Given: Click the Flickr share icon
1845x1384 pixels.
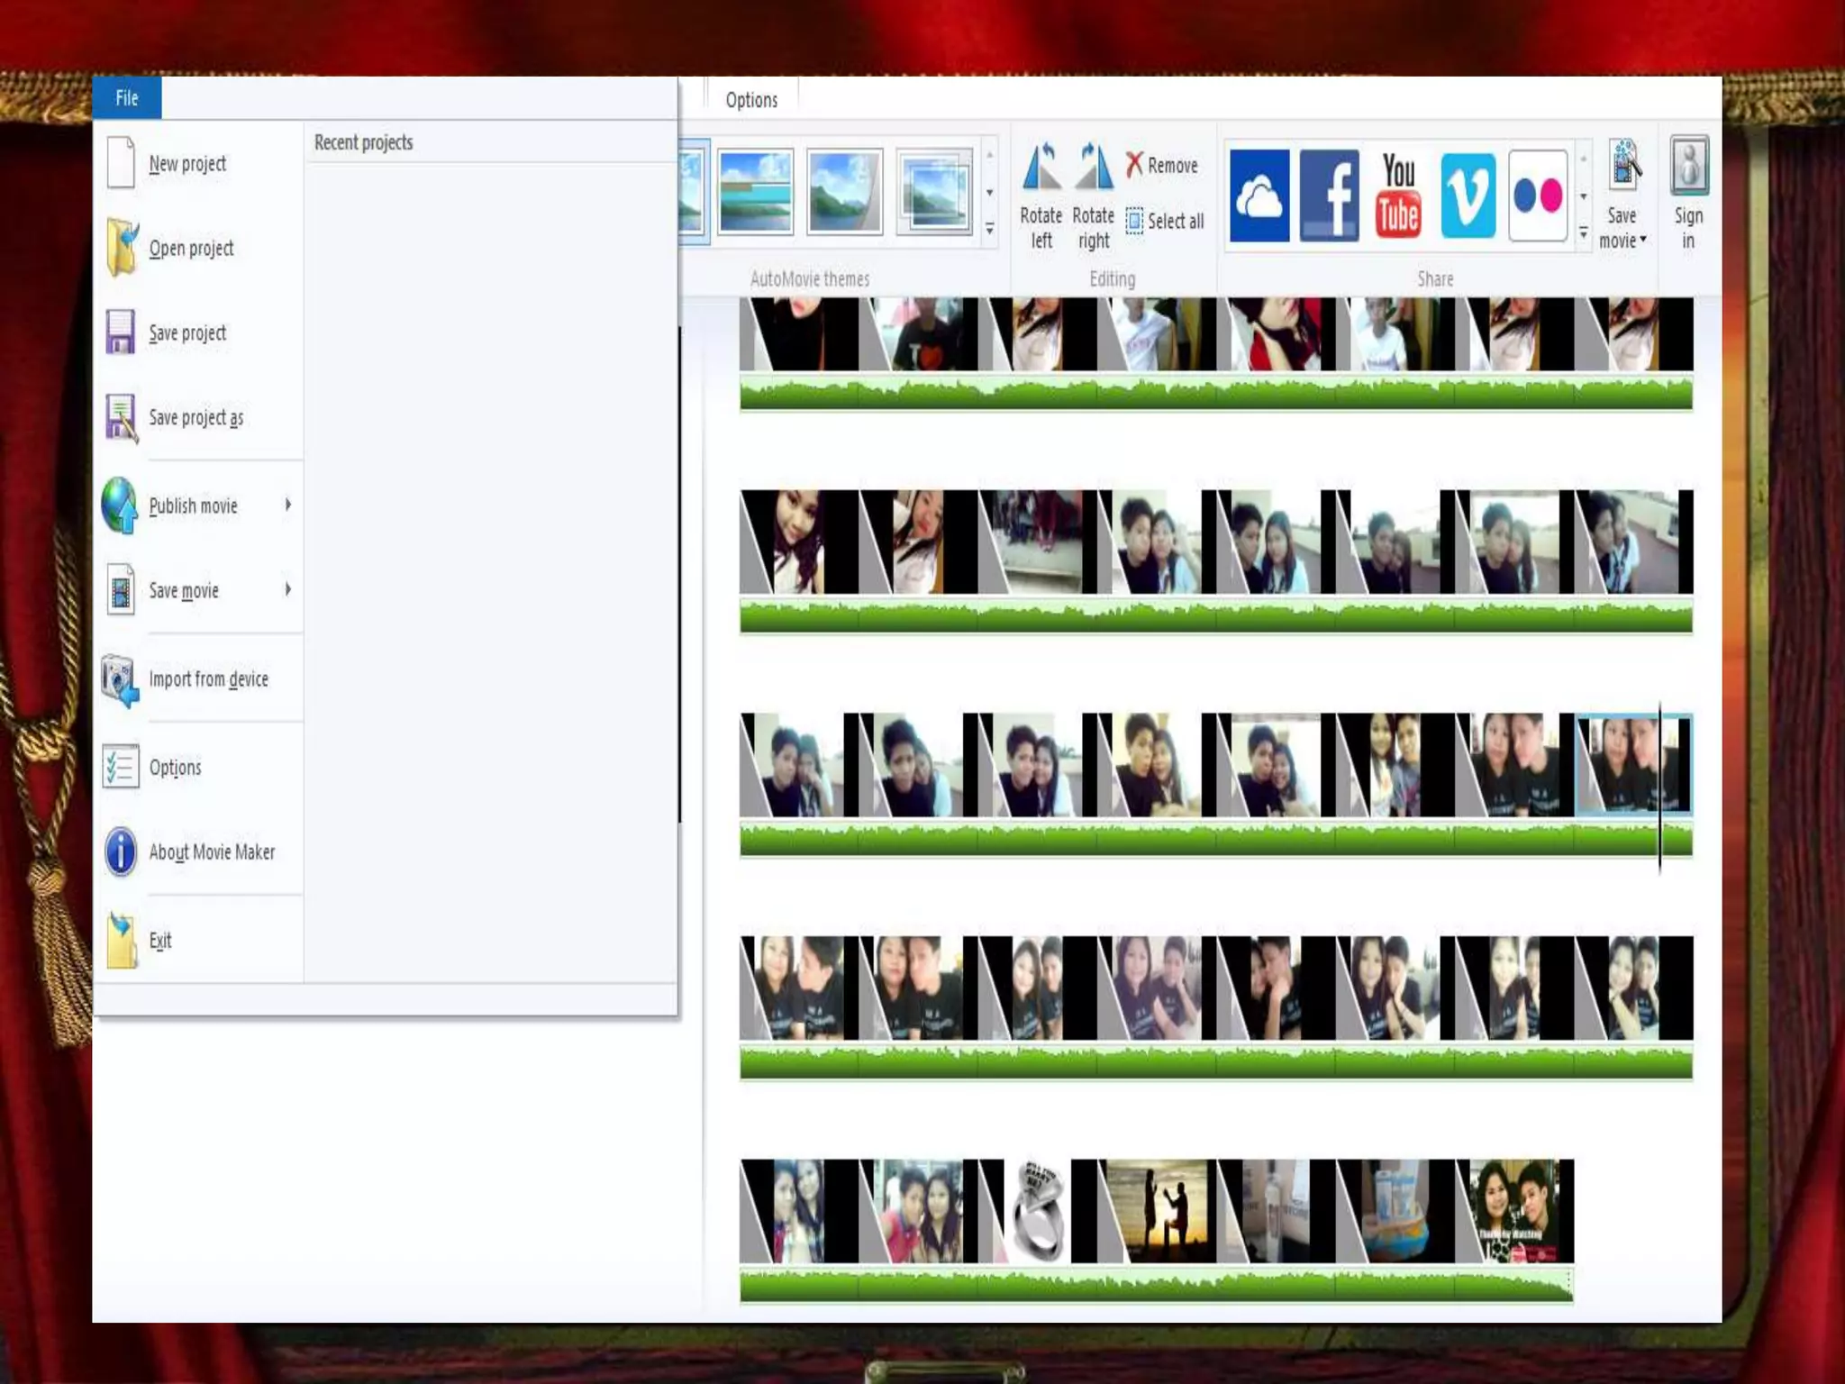Looking at the screenshot, I should pyautogui.click(x=1537, y=196).
